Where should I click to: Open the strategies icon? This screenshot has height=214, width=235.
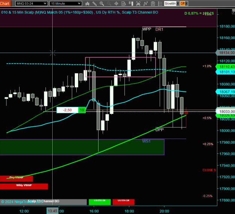pos(153,4)
